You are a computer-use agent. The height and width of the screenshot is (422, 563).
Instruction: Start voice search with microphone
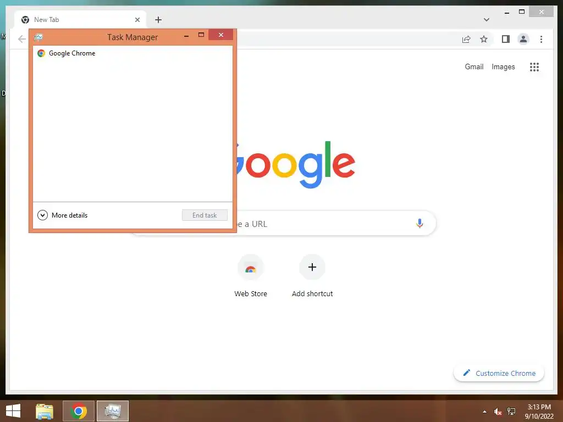pyautogui.click(x=420, y=223)
